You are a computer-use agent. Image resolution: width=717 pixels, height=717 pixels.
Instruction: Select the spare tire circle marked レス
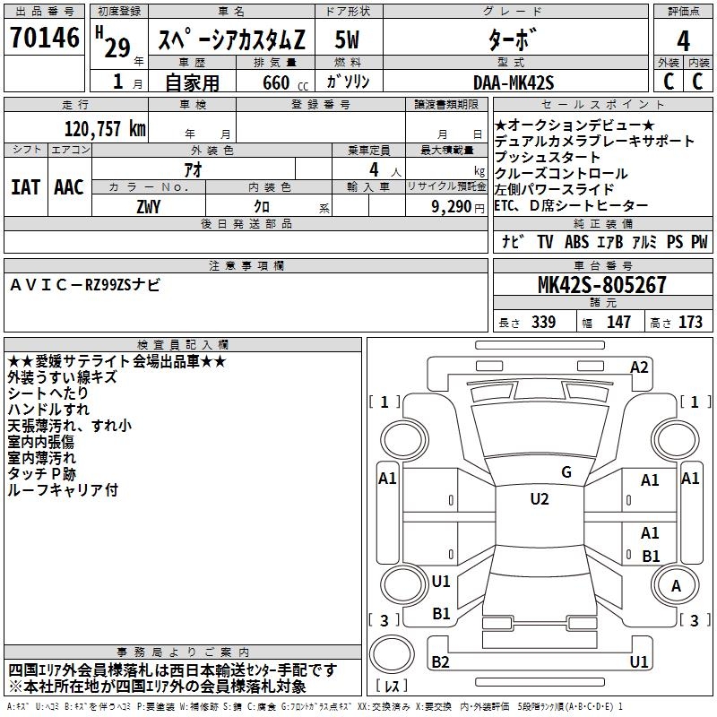(x=392, y=654)
